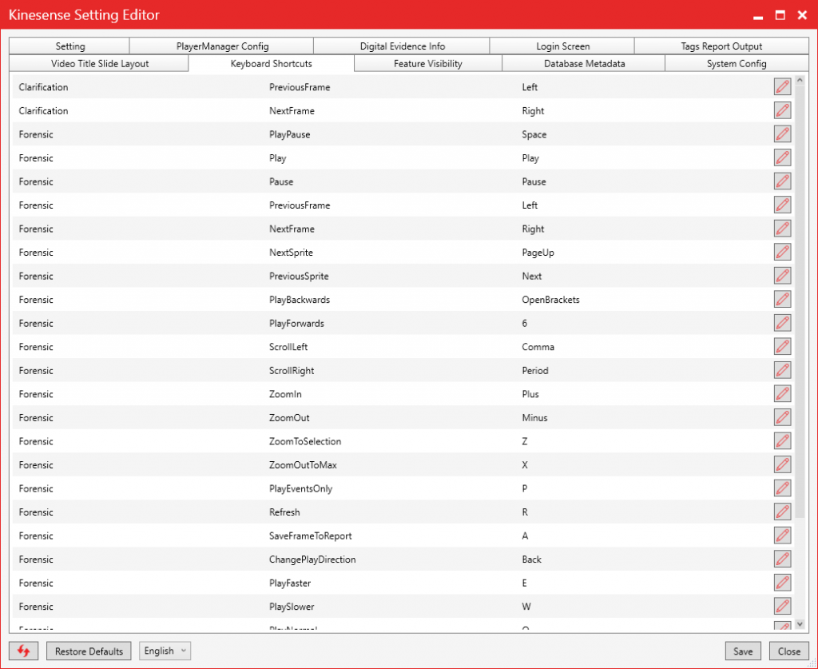Edit the PlayEventsOnly key binding

(782, 488)
